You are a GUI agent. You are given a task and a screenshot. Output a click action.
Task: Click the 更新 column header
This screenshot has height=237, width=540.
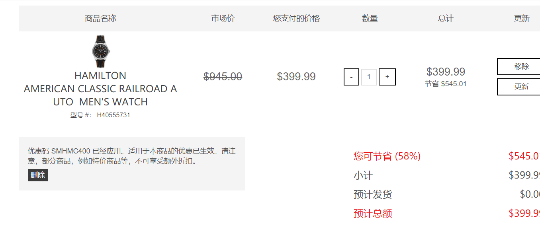click(522, 18)
